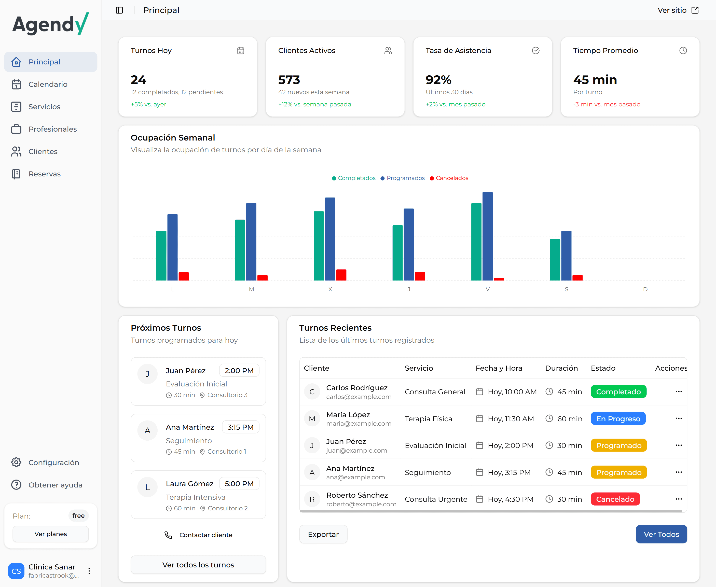
Task: Click the phone icon beside Contactar cliente
Action: pyautogui.click(x=168, y=535)
